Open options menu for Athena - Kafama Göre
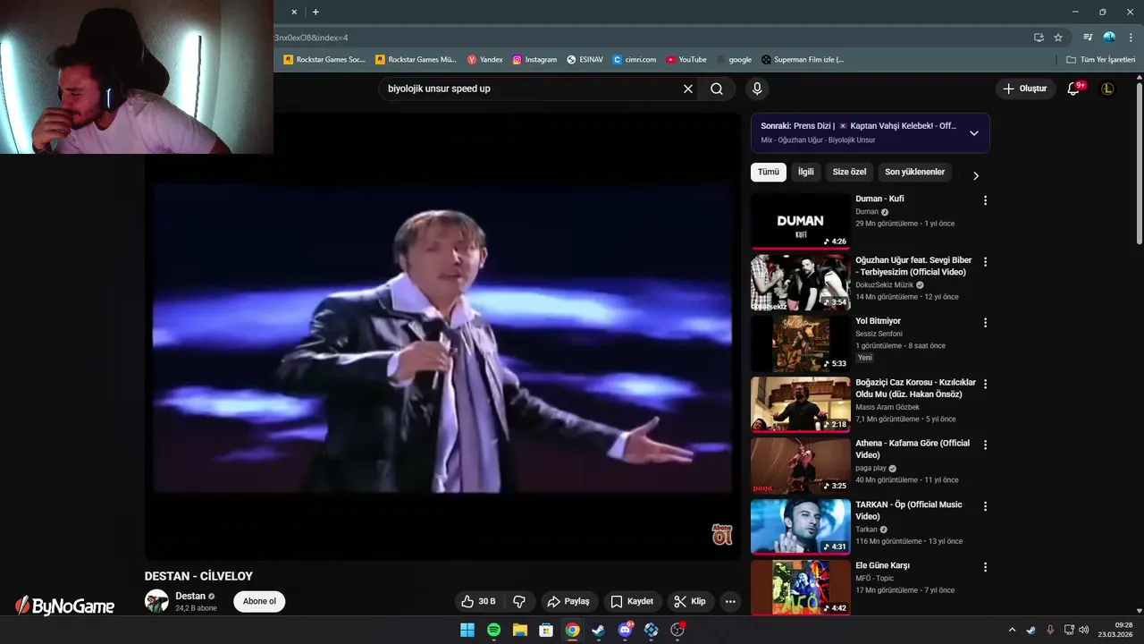 986,445
